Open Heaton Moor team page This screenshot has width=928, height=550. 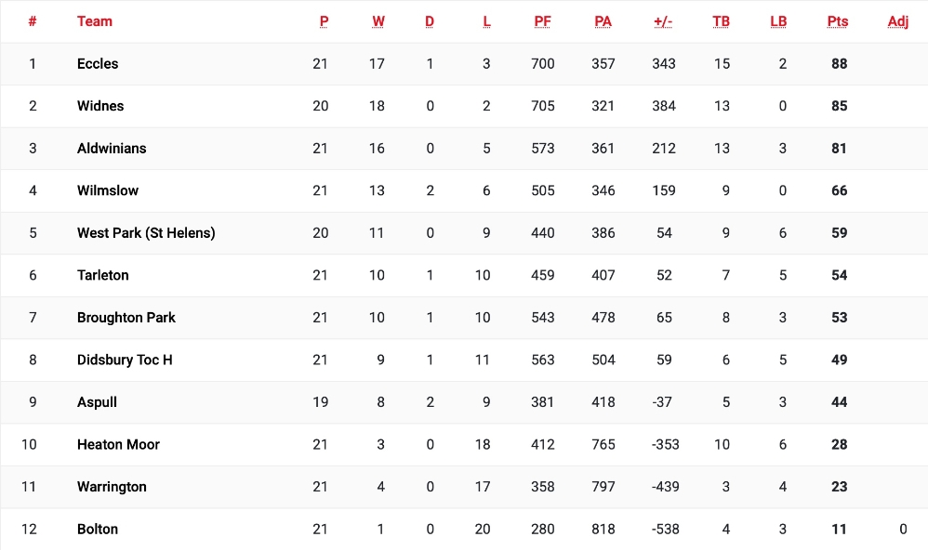(x=118, y=444)
